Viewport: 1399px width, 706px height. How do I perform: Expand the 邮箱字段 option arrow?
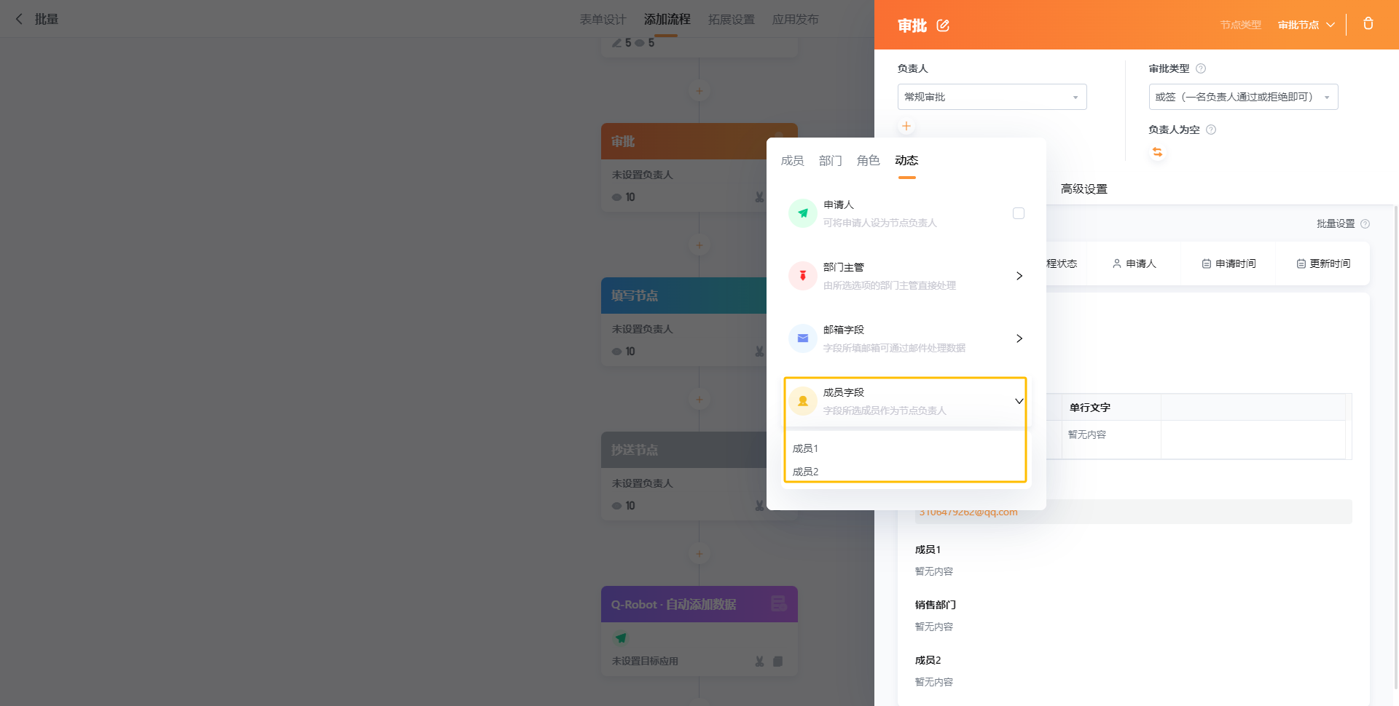1019,338
